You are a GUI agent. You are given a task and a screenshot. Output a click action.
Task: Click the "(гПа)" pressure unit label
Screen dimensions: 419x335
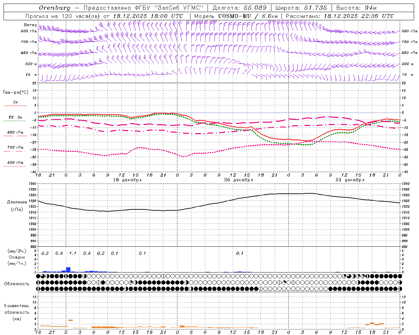(x=17, y=210)
